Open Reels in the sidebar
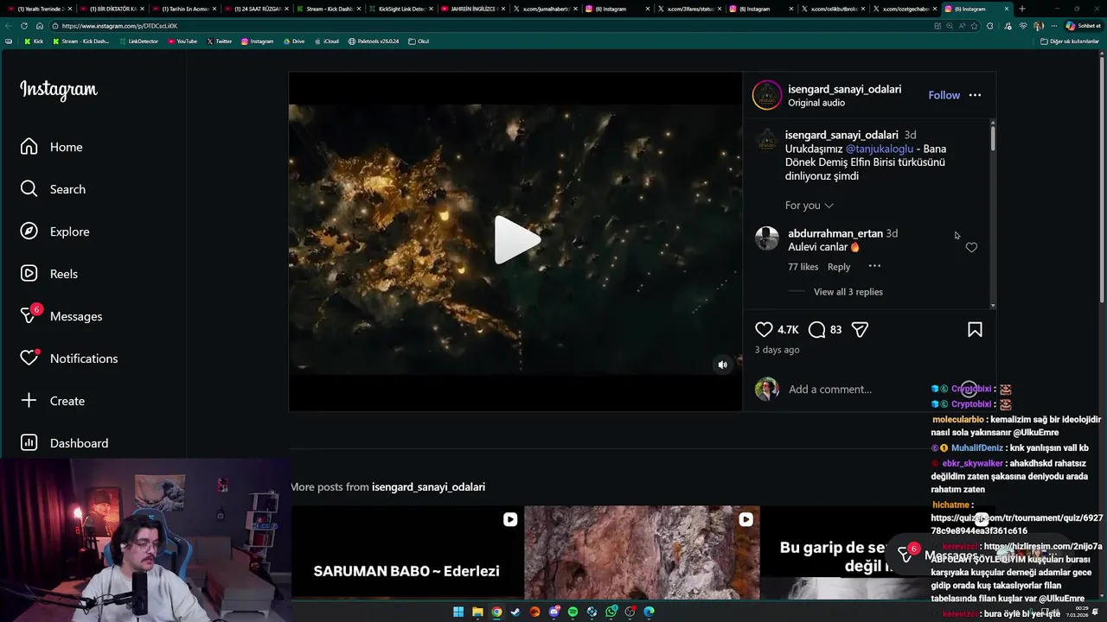This screenshot has width=1107, height=622. [x=49, y=274]
